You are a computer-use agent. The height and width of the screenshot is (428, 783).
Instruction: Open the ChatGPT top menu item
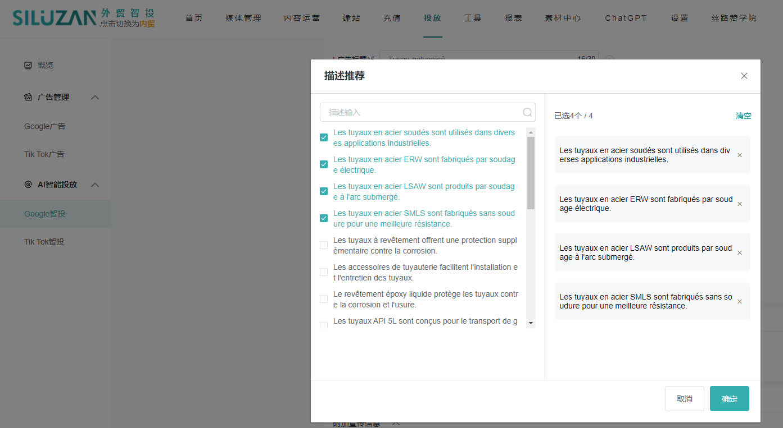point(626,18)
